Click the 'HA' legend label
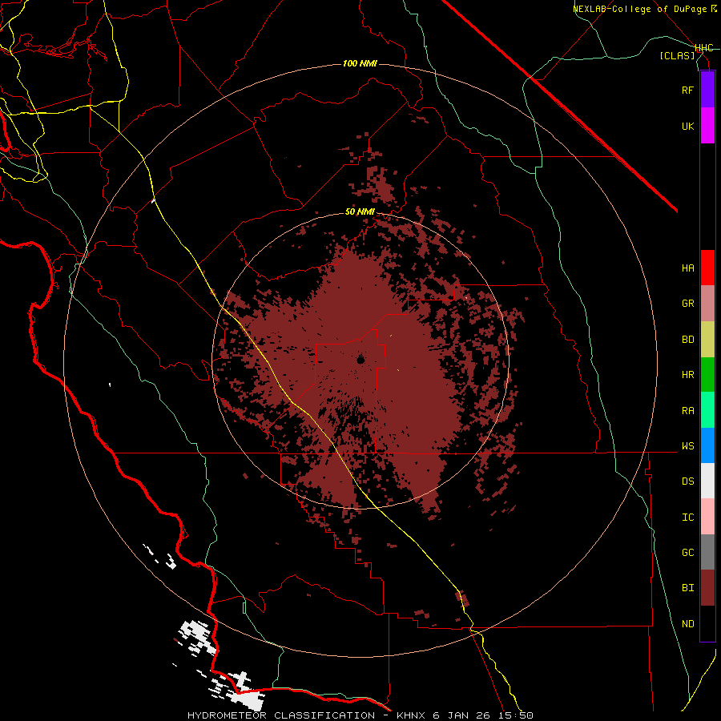 click(x=687, y=268)
